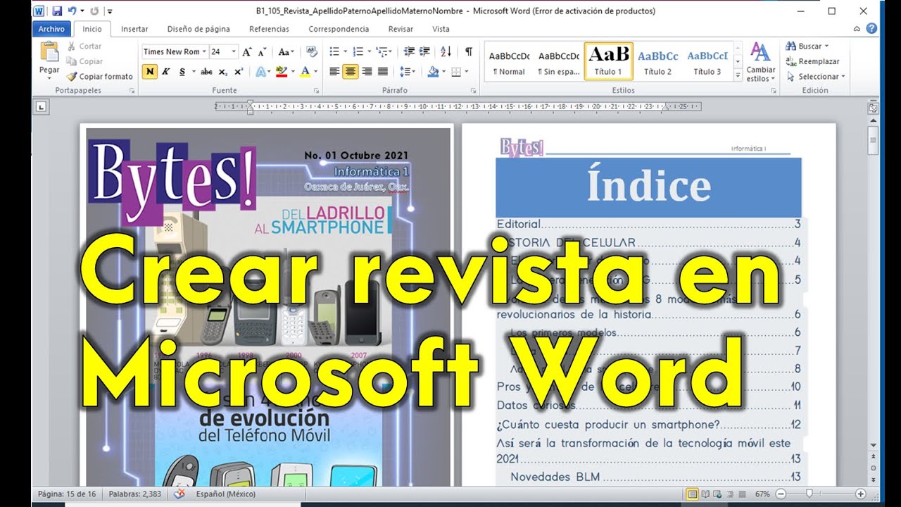This screenshot has height=507, width=901.
Task: Apply the text highlight color
Action: [x=281, y=71]
